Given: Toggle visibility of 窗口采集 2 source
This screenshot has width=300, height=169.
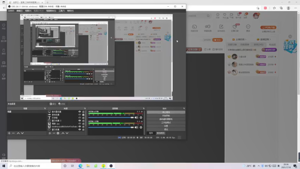Looking at the screenshot, I should [x=79, y=121].
